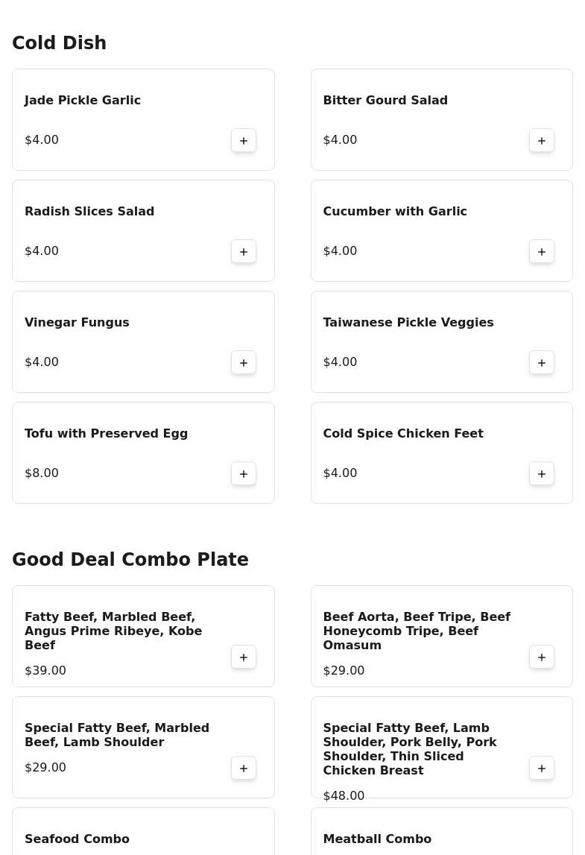Open Taiwanese Pickle Veggies item title
Viewport: 585px width, 855px height.
[x=408, y=322]
